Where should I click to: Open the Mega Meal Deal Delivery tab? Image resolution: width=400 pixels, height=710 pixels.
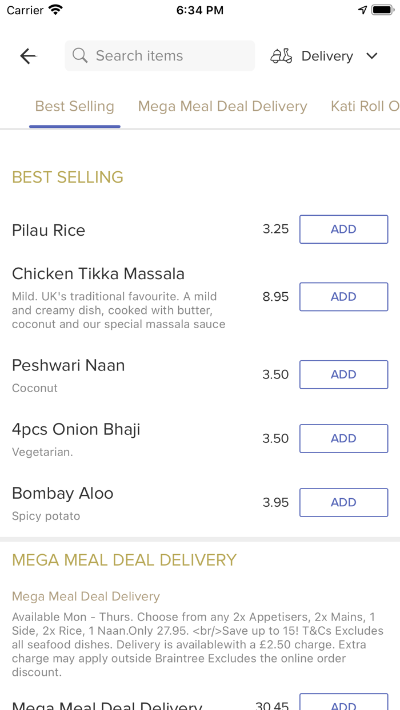[x=223, y=107]
